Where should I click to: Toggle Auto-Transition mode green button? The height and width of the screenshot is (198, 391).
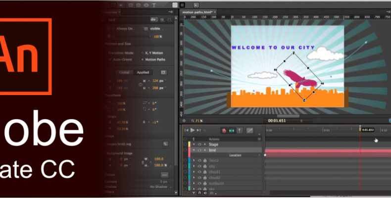[232, 130]
